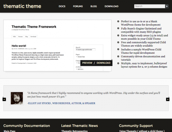Select 'Perfect to use as-is' bullet text
172x132 pixels.
[141, 23]
